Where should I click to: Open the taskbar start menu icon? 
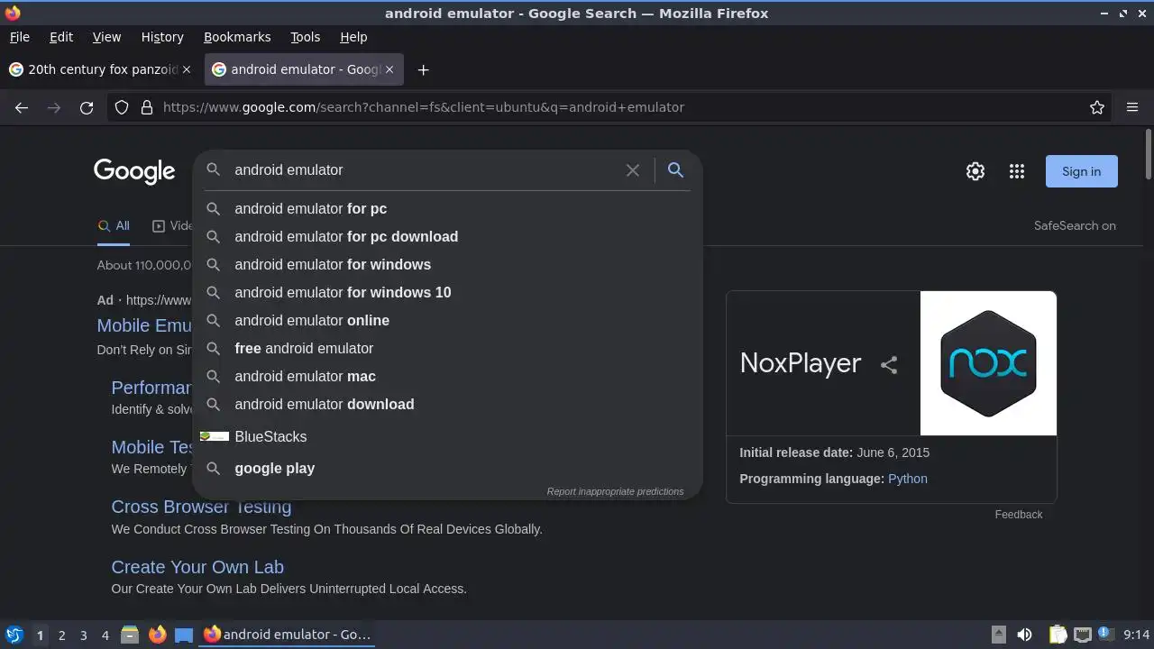14,635
